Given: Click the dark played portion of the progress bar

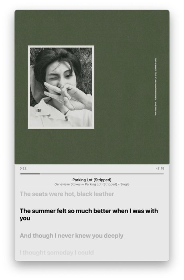Looking at the screenshot, I should (x=30, y=174).
